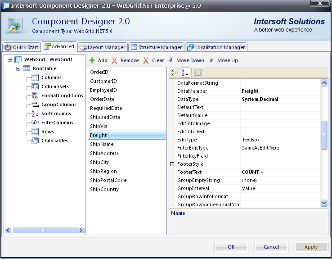Click tree panel right scroll arrow
Viewport: 332px width, 259px height.
pyautogui.click(x=81, y=230)
